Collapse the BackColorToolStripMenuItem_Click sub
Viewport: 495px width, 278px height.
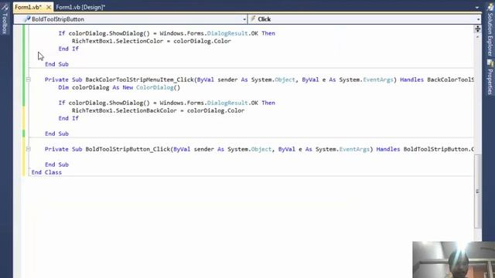pyautogui.click(x=28, y=80)
